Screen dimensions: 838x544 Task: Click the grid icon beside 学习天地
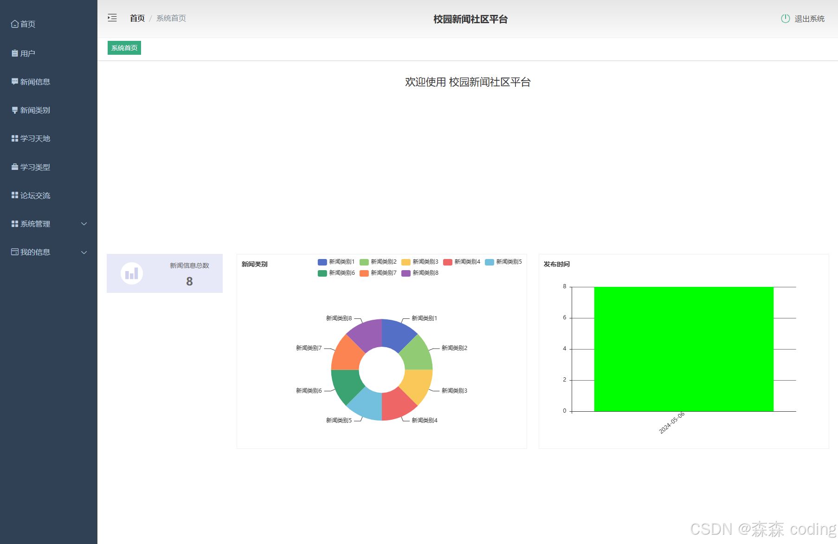click(x=15, y=138)
